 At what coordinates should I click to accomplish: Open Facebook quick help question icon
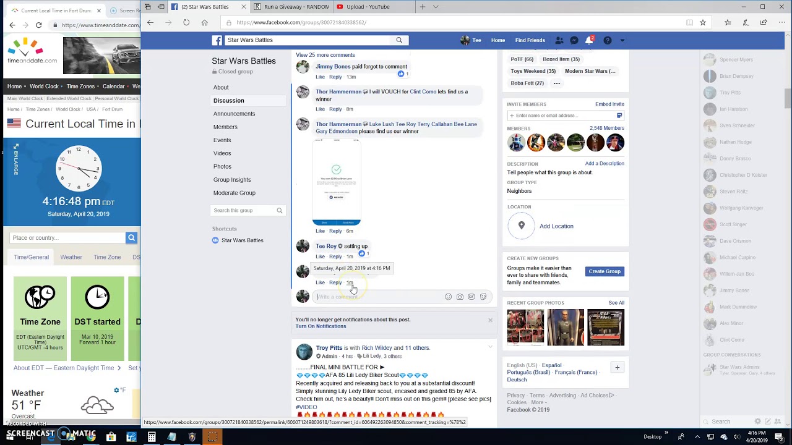[x=608, y=40]
